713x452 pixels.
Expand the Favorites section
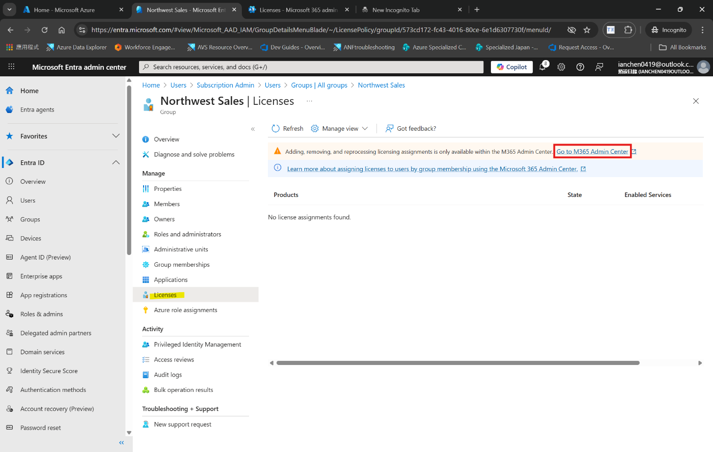click(116, 136)
